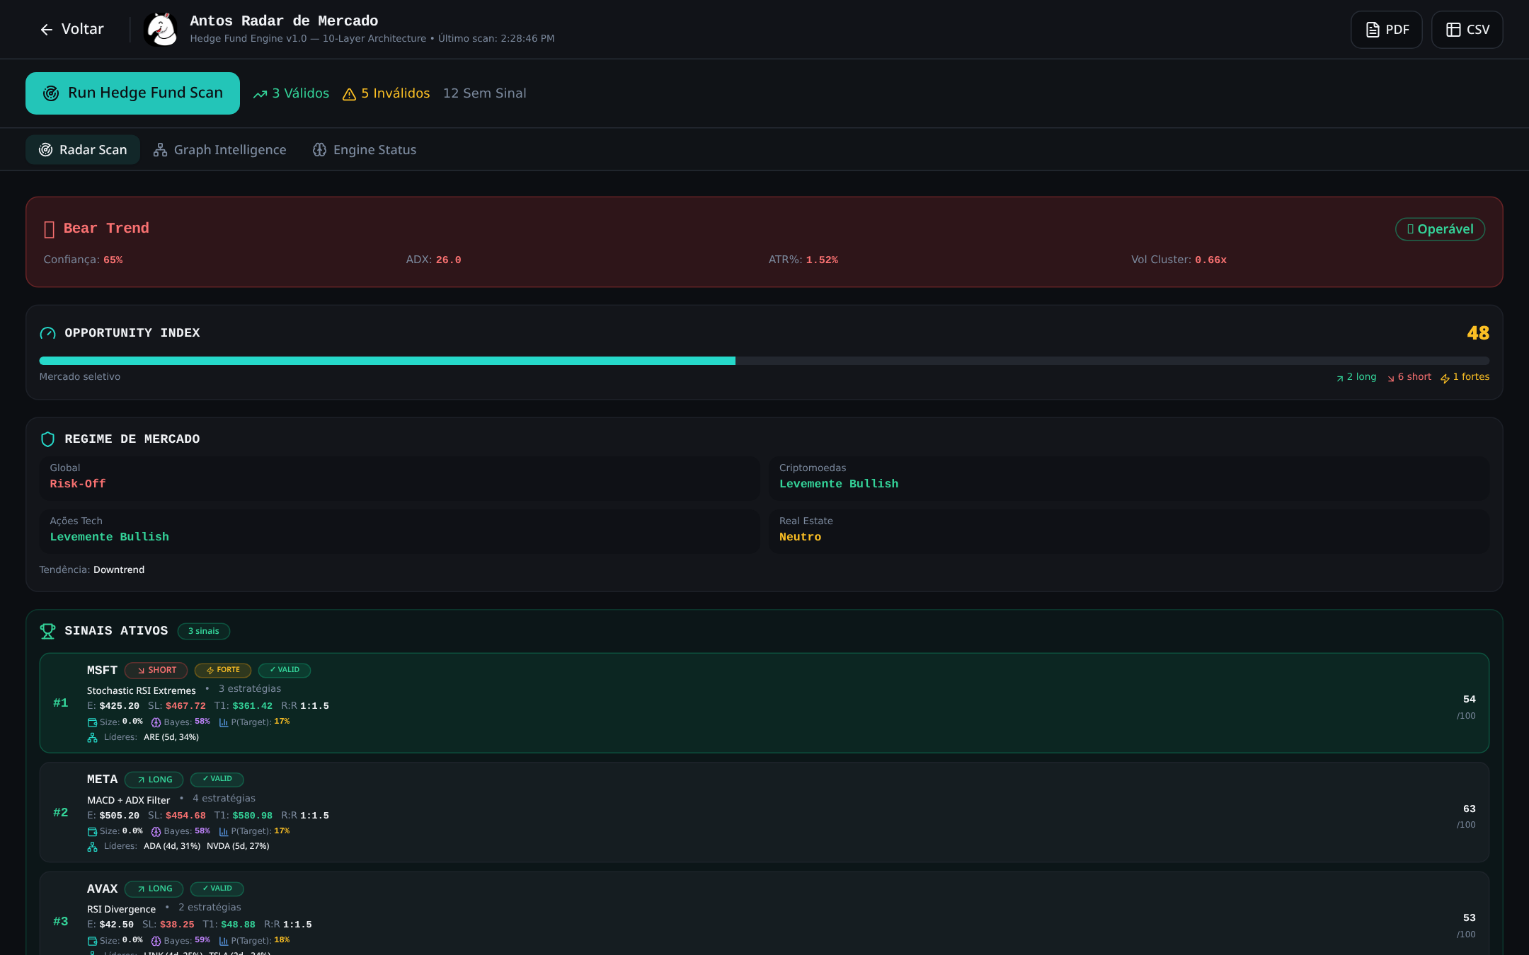
Task: Click the trophy icon beside Sinais Ativos
Action: 47,631
